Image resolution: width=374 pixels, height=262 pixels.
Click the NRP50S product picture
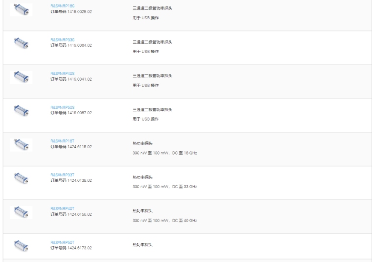click(21, 110)
